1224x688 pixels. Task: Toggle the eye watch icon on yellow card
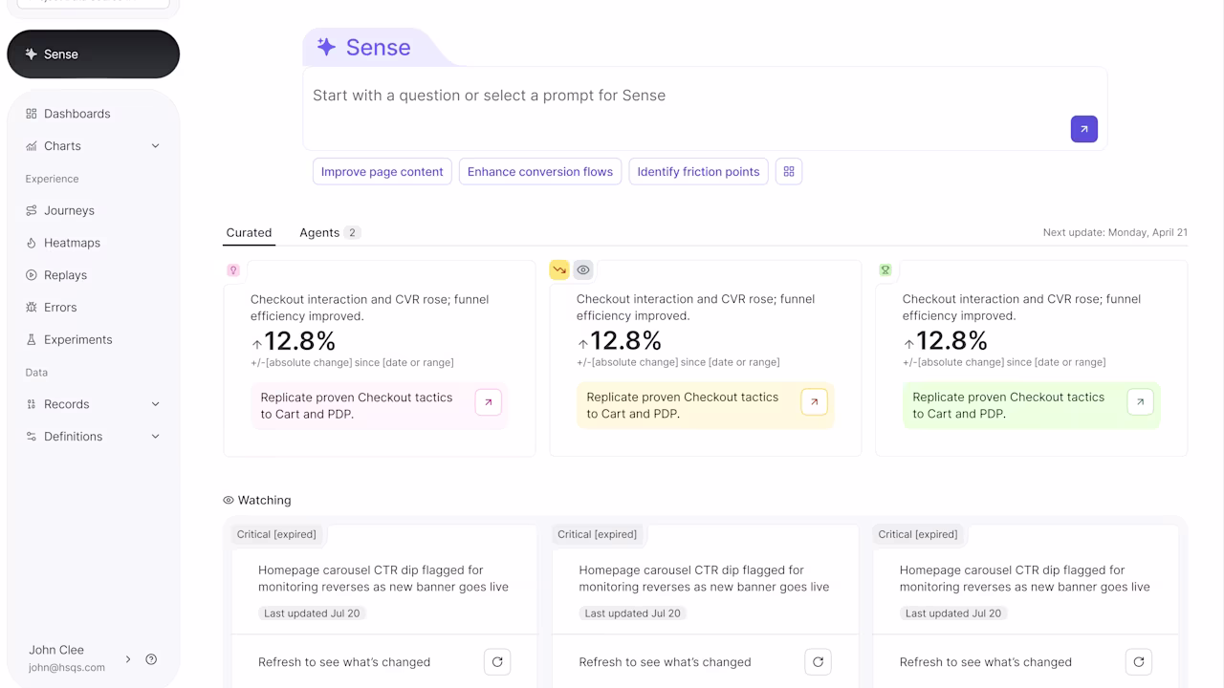pyautogui.click(x=583, y=270)
